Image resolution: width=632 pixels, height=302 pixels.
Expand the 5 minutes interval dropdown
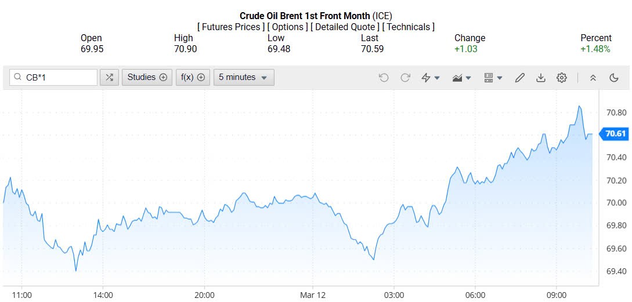tap(243, 77)
